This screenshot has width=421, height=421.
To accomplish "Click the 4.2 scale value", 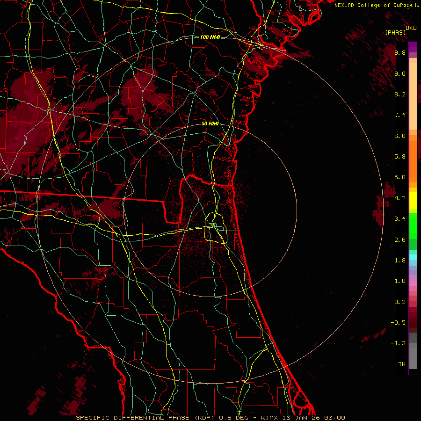I will click(400, 198).
